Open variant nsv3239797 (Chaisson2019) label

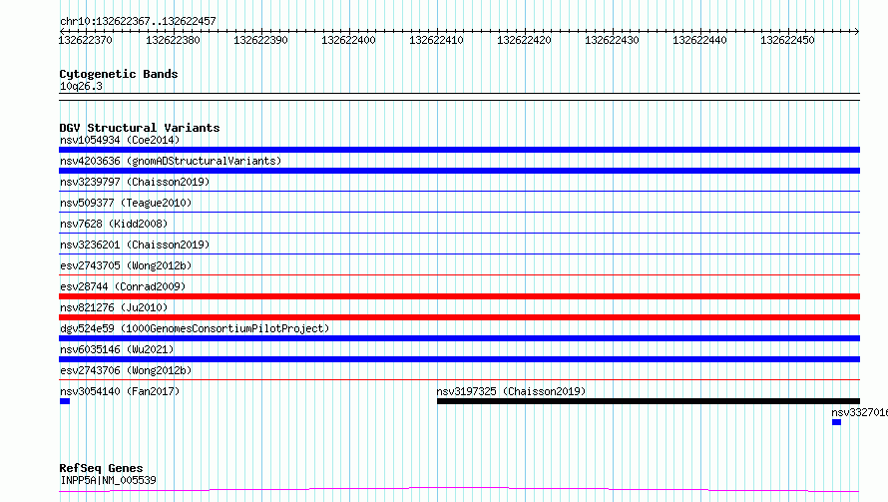point(135,182)
